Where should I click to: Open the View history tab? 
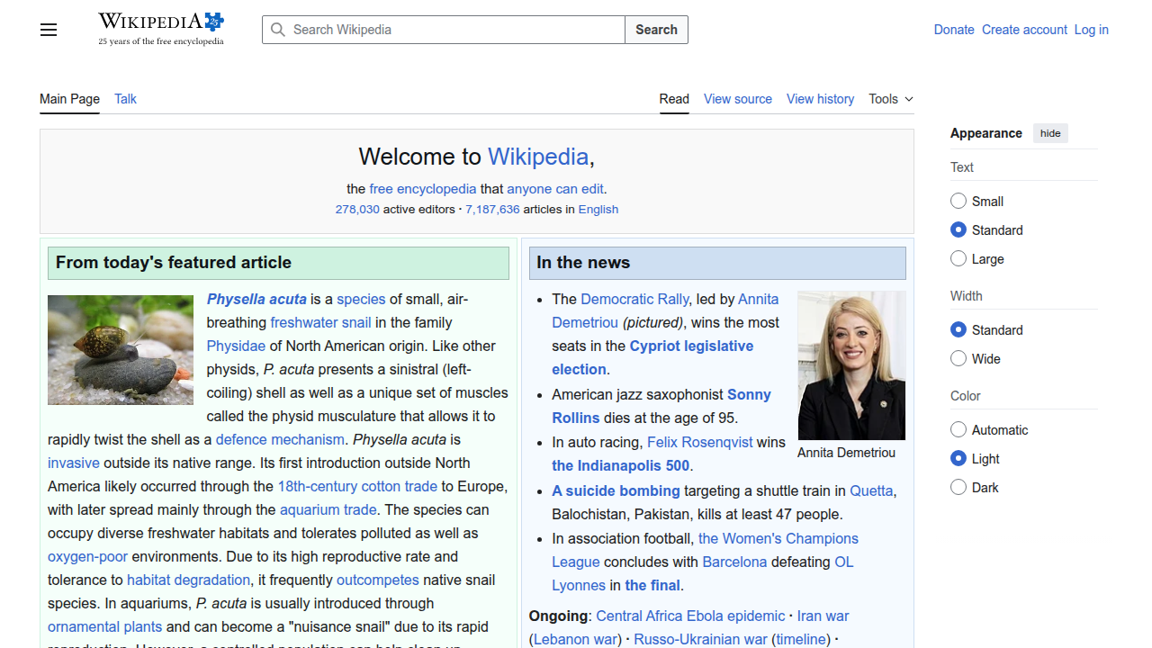pos(820,99)
